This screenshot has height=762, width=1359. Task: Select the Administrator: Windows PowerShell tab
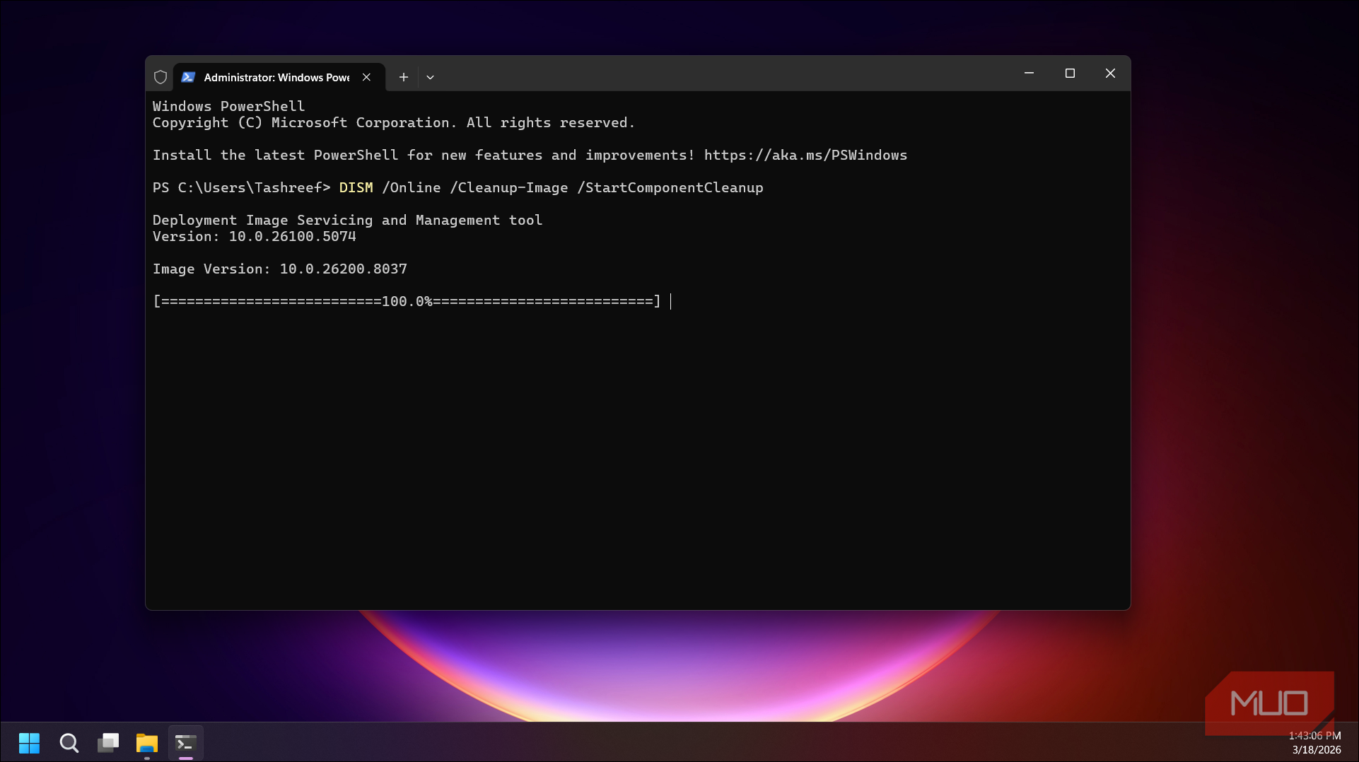pos(279,77)
